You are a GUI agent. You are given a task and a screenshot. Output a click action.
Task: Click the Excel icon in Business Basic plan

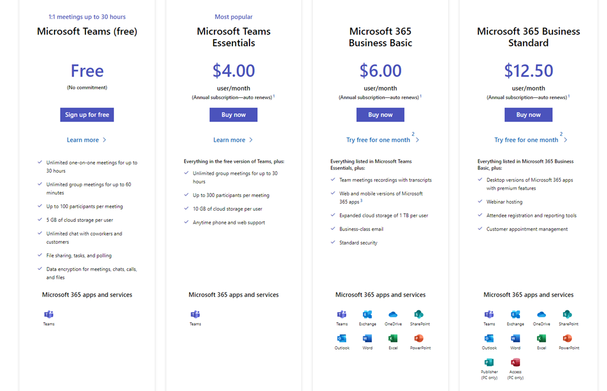[393, 338]
